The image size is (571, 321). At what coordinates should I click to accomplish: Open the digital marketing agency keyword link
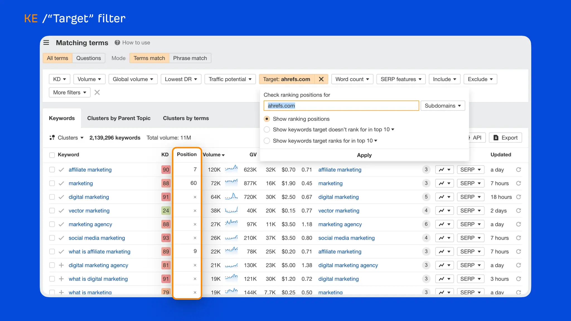point(98,265)
